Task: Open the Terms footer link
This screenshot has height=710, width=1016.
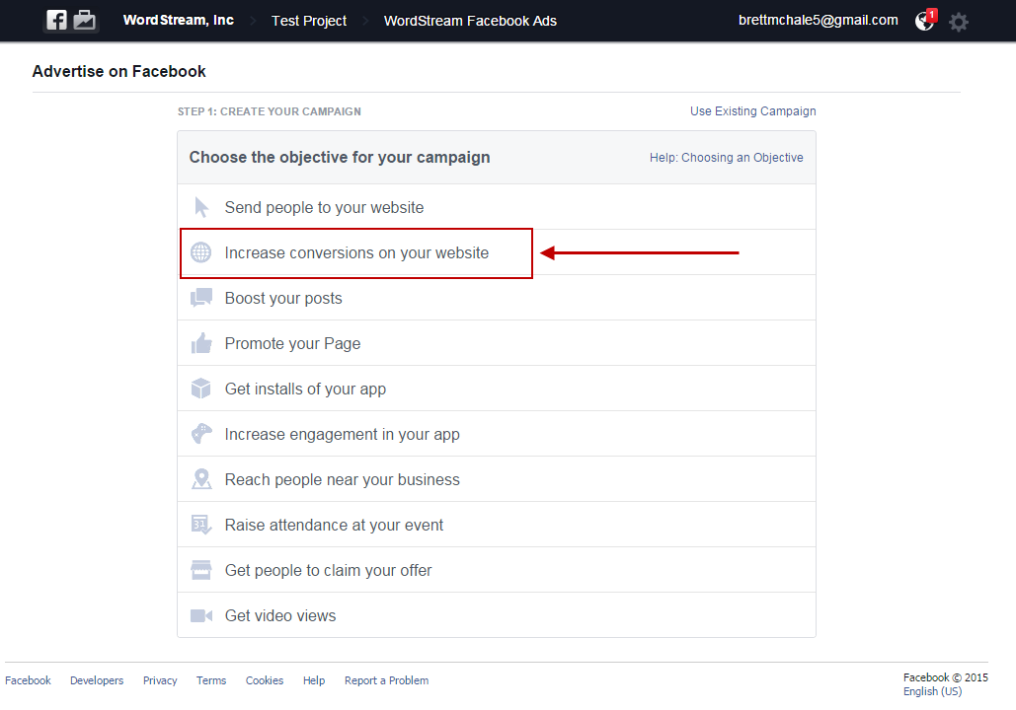Action: click(x=211, y=680)
